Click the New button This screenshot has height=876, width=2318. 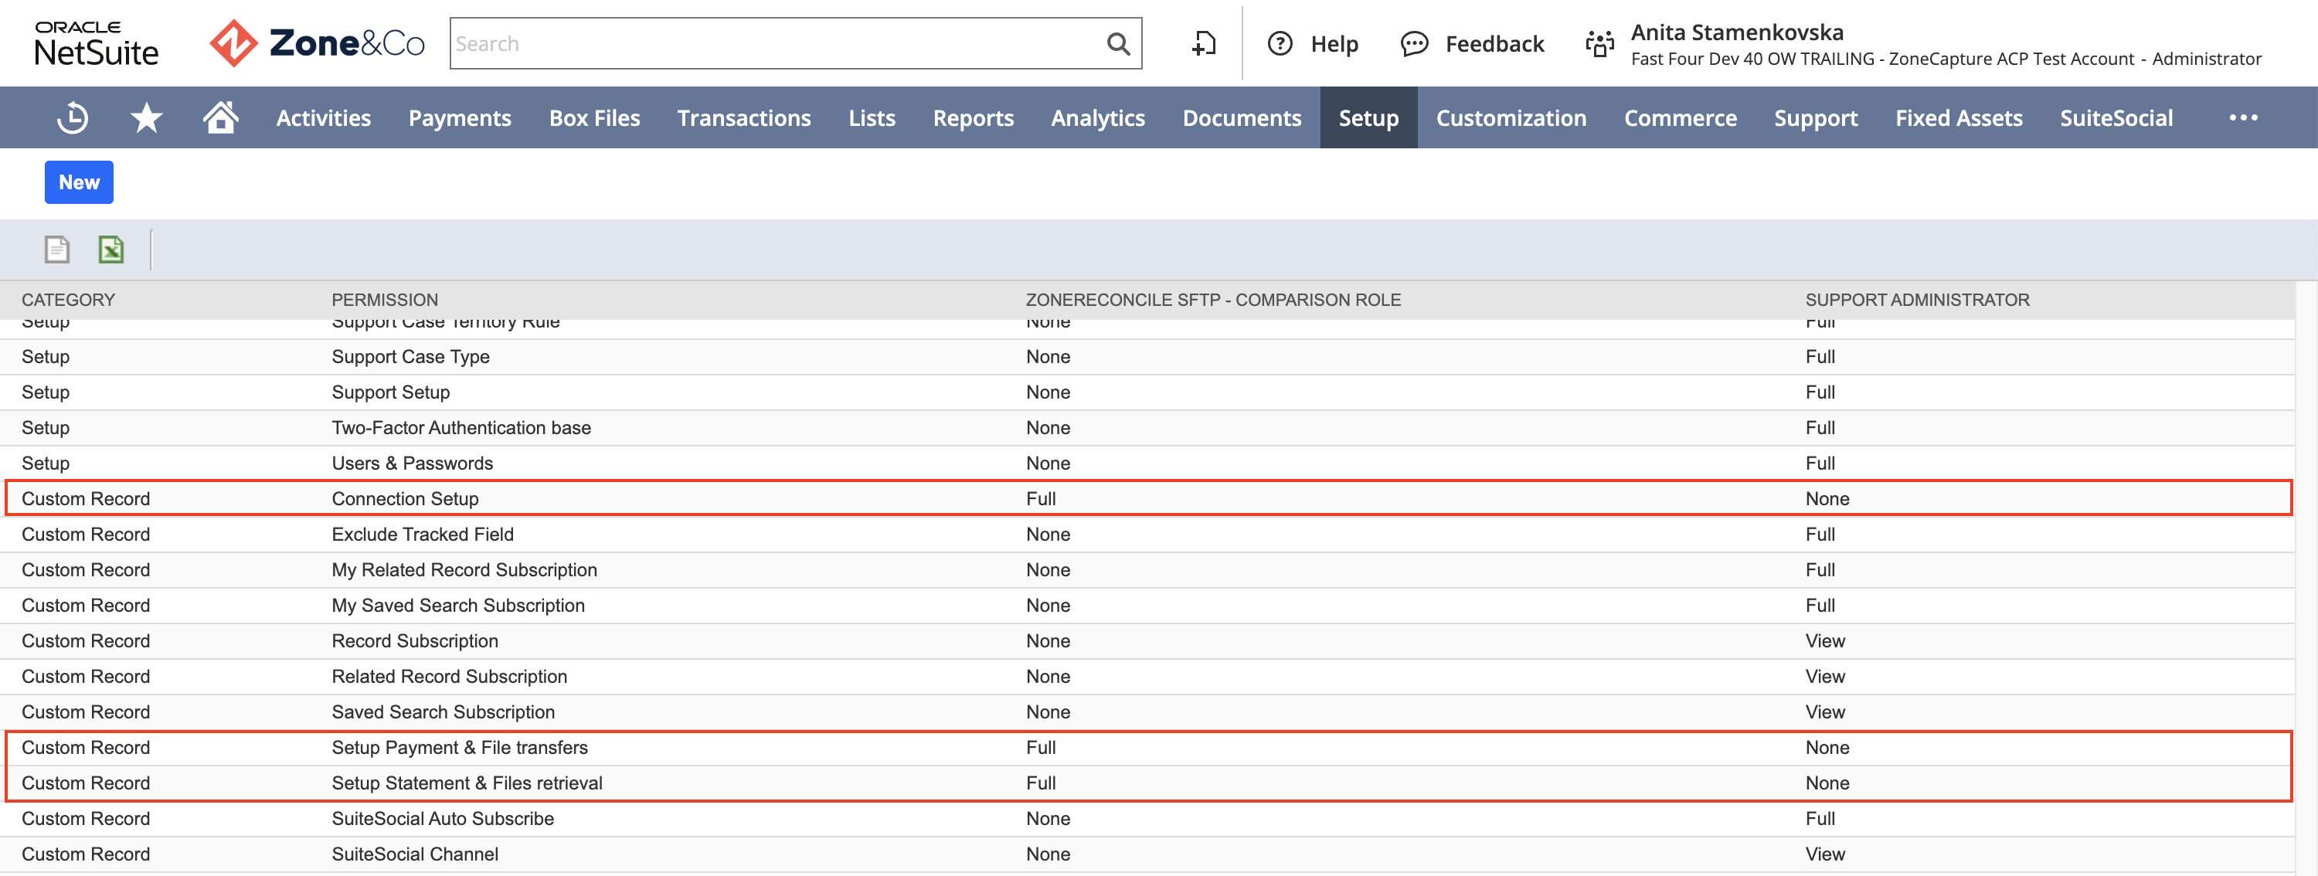pos(78,182)
